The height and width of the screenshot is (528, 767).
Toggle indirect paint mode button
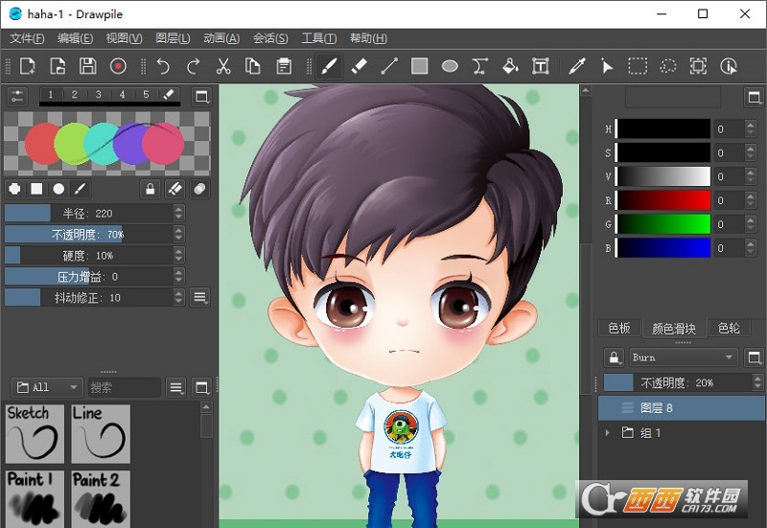tap(199, 189)
